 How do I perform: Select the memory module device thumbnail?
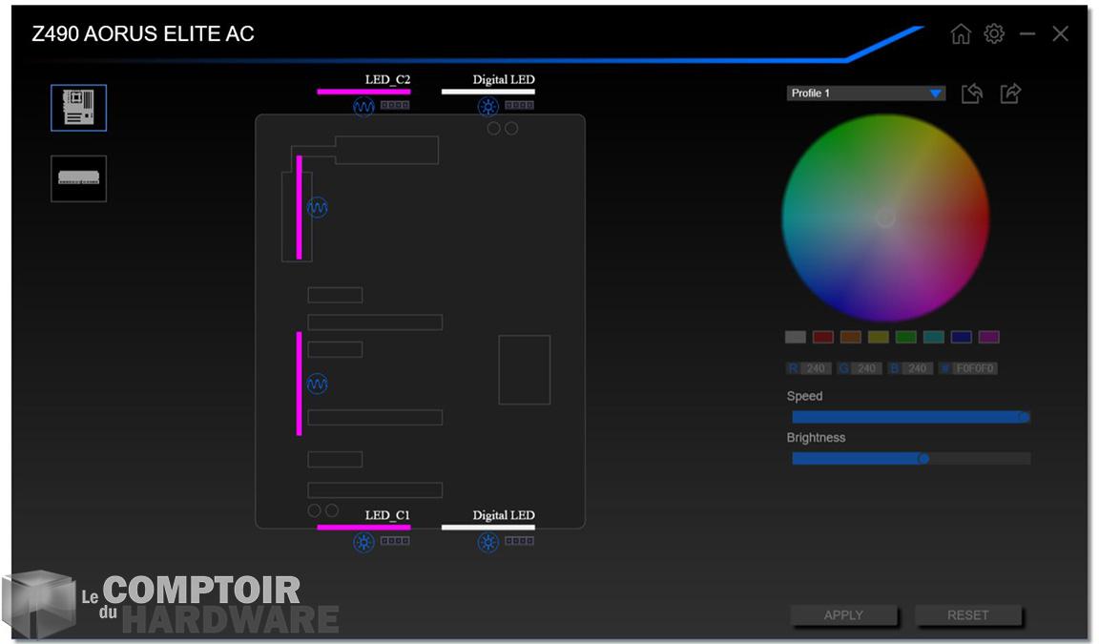pyautogui.click(x=78, y=178)
